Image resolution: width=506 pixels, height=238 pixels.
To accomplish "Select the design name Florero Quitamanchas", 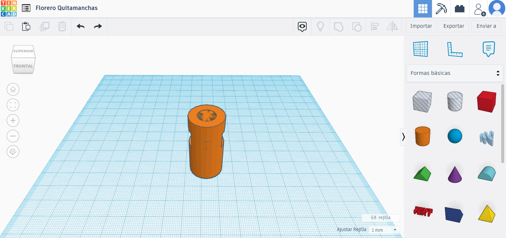I will 67,8.
